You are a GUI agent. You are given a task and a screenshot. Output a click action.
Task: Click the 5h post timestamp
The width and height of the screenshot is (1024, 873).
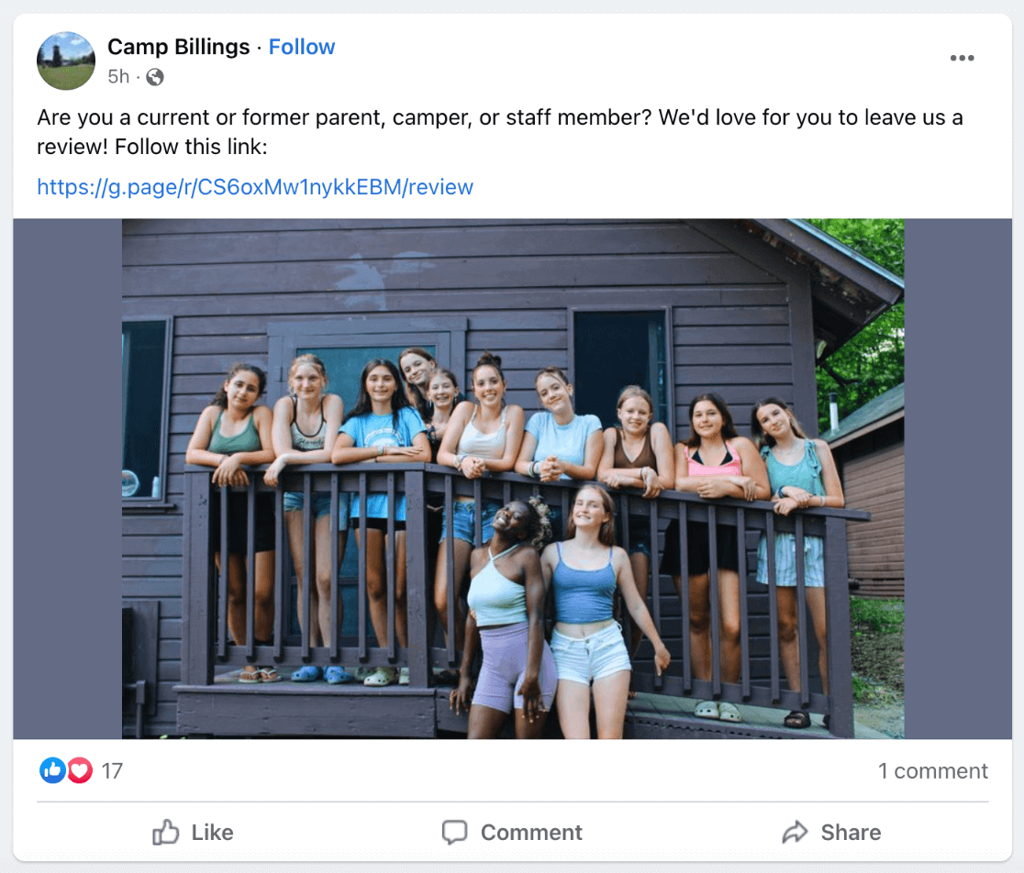coord(118,77)
